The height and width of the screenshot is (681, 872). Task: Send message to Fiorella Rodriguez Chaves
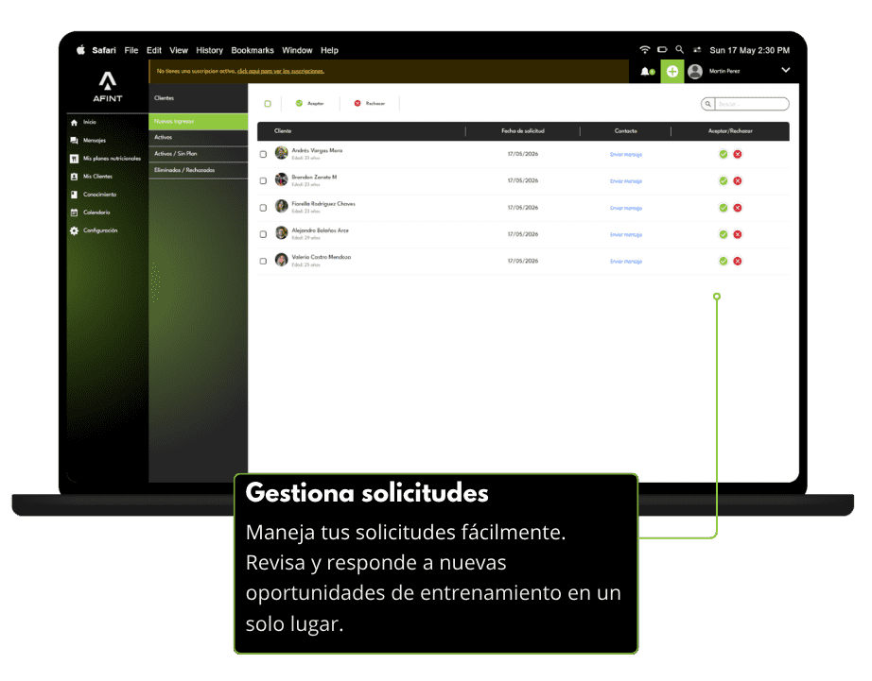click(x=626, y=209)
